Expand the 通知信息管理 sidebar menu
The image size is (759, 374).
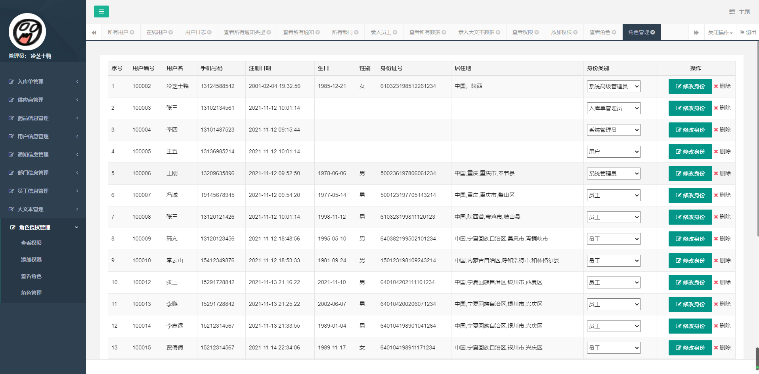point(43,155)
